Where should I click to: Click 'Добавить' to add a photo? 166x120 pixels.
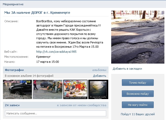[x=99, y=76]
